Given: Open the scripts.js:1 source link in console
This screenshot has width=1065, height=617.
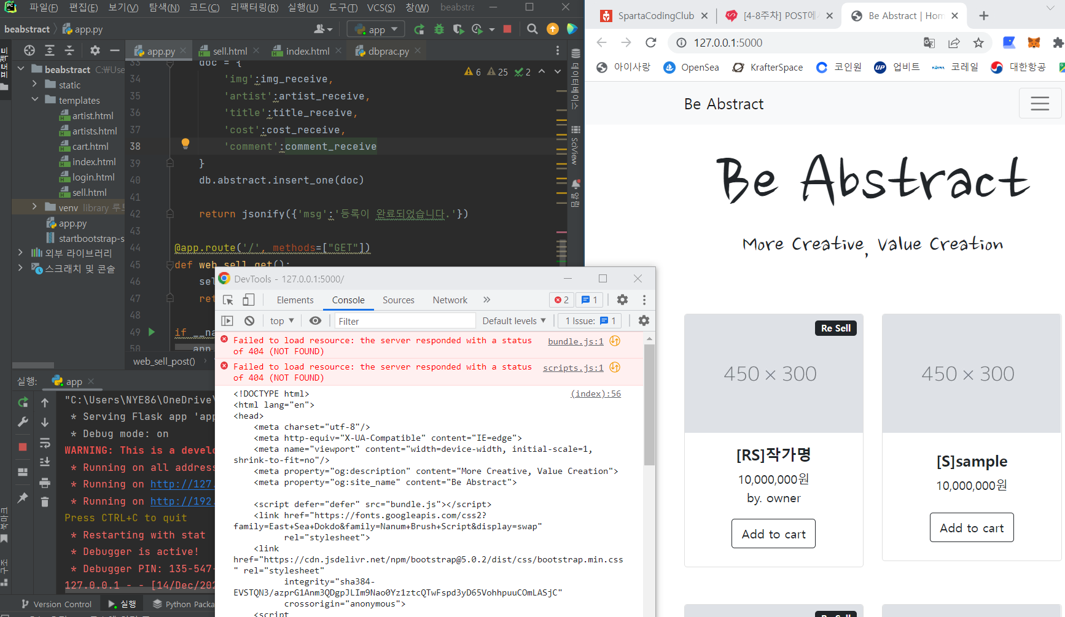Looking at the screenshot, I should [x=573, y=368].
